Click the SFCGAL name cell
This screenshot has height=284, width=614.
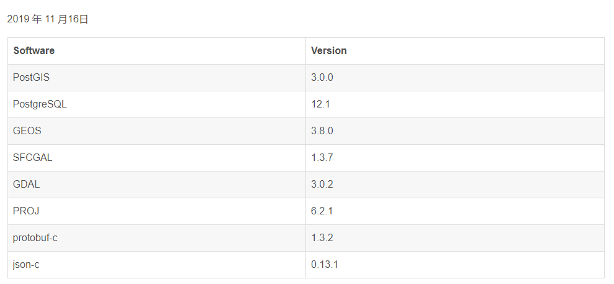tap(32, 158)
